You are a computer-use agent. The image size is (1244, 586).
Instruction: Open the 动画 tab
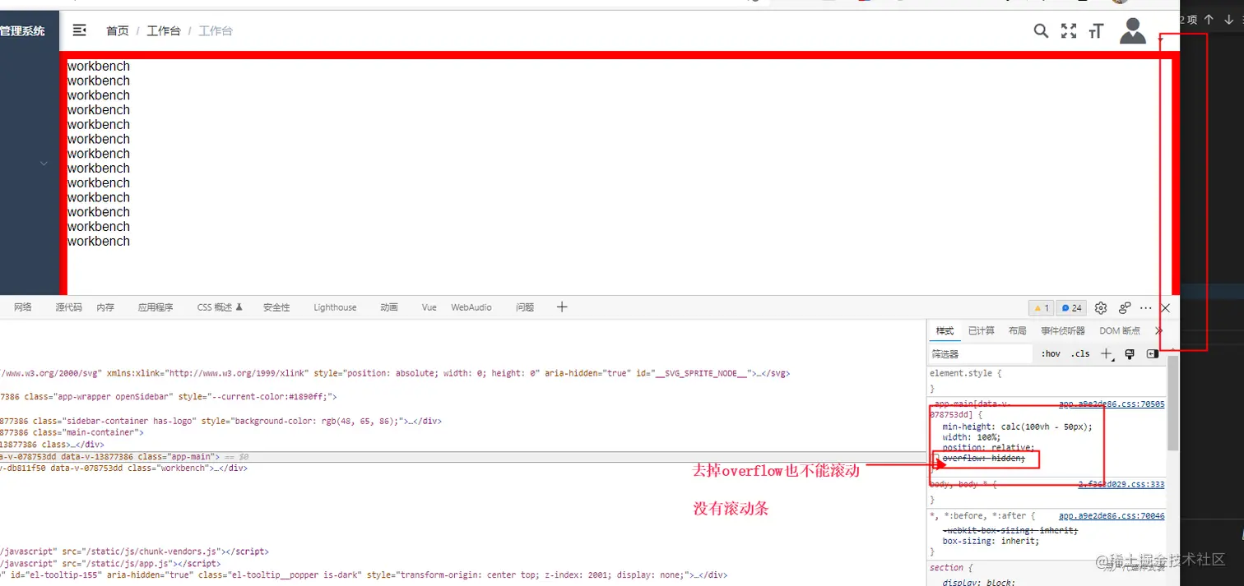(x=389, y=307)
